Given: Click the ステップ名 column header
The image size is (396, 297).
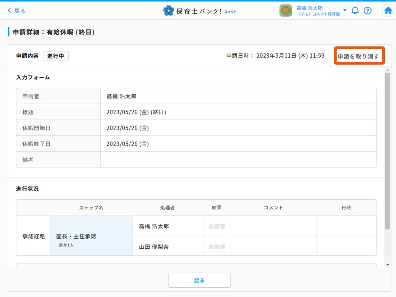Looking at the screenshot, I should point(91,208).
